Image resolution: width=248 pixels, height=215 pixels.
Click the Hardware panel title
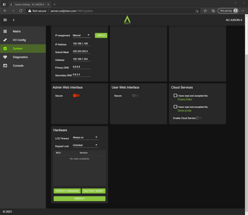60,130
